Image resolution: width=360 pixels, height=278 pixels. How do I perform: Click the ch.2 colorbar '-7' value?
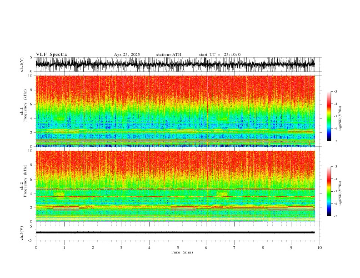click(x=335, y=216)
